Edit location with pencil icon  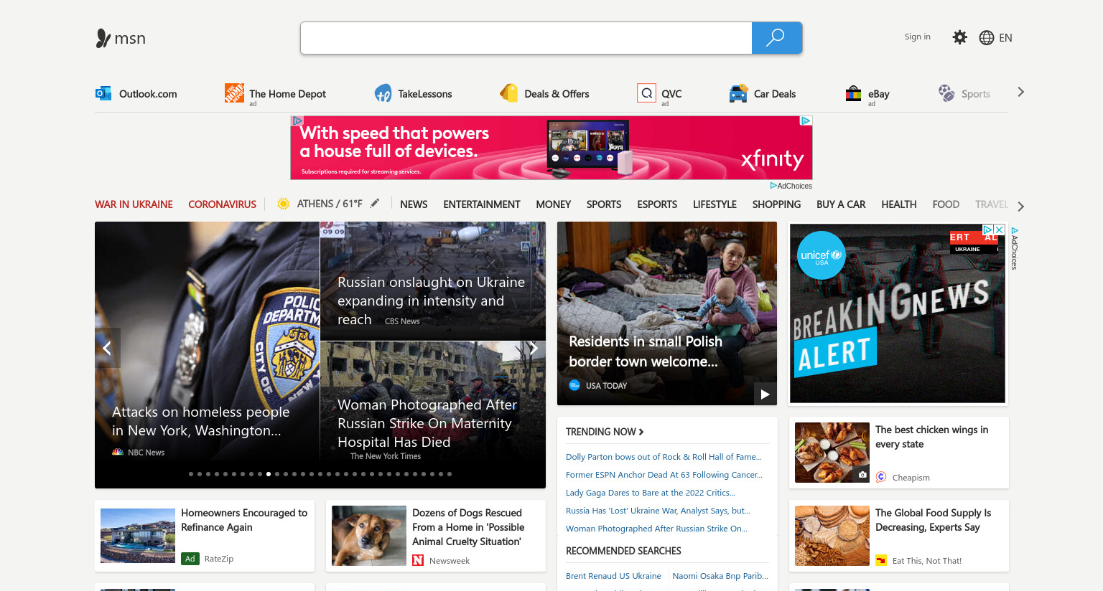click(375, 204)
